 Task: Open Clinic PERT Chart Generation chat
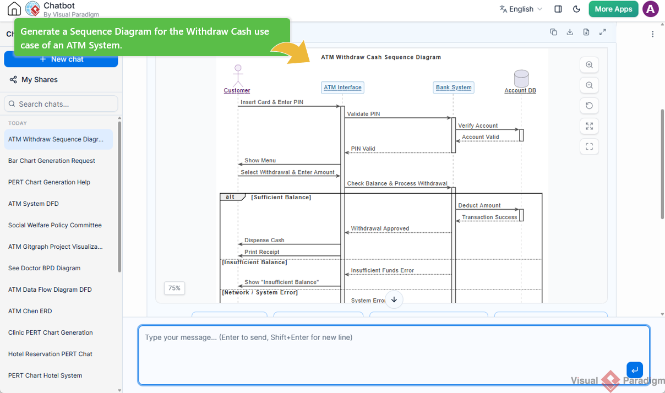tap(58, 332)
